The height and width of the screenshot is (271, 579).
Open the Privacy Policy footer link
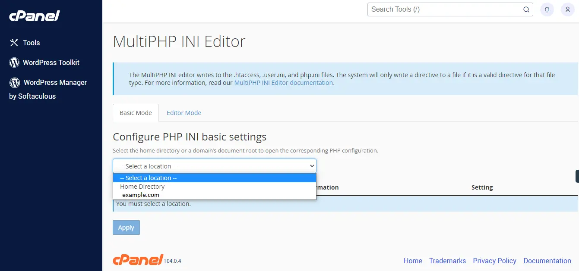[494, 261]
